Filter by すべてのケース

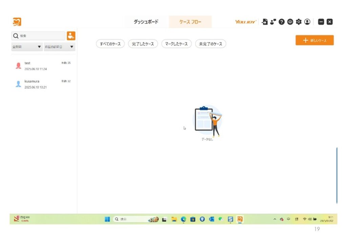110,44
